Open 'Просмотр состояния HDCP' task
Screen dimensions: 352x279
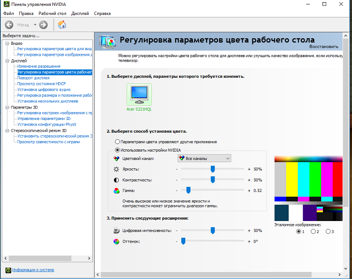(x=41, y=84)
